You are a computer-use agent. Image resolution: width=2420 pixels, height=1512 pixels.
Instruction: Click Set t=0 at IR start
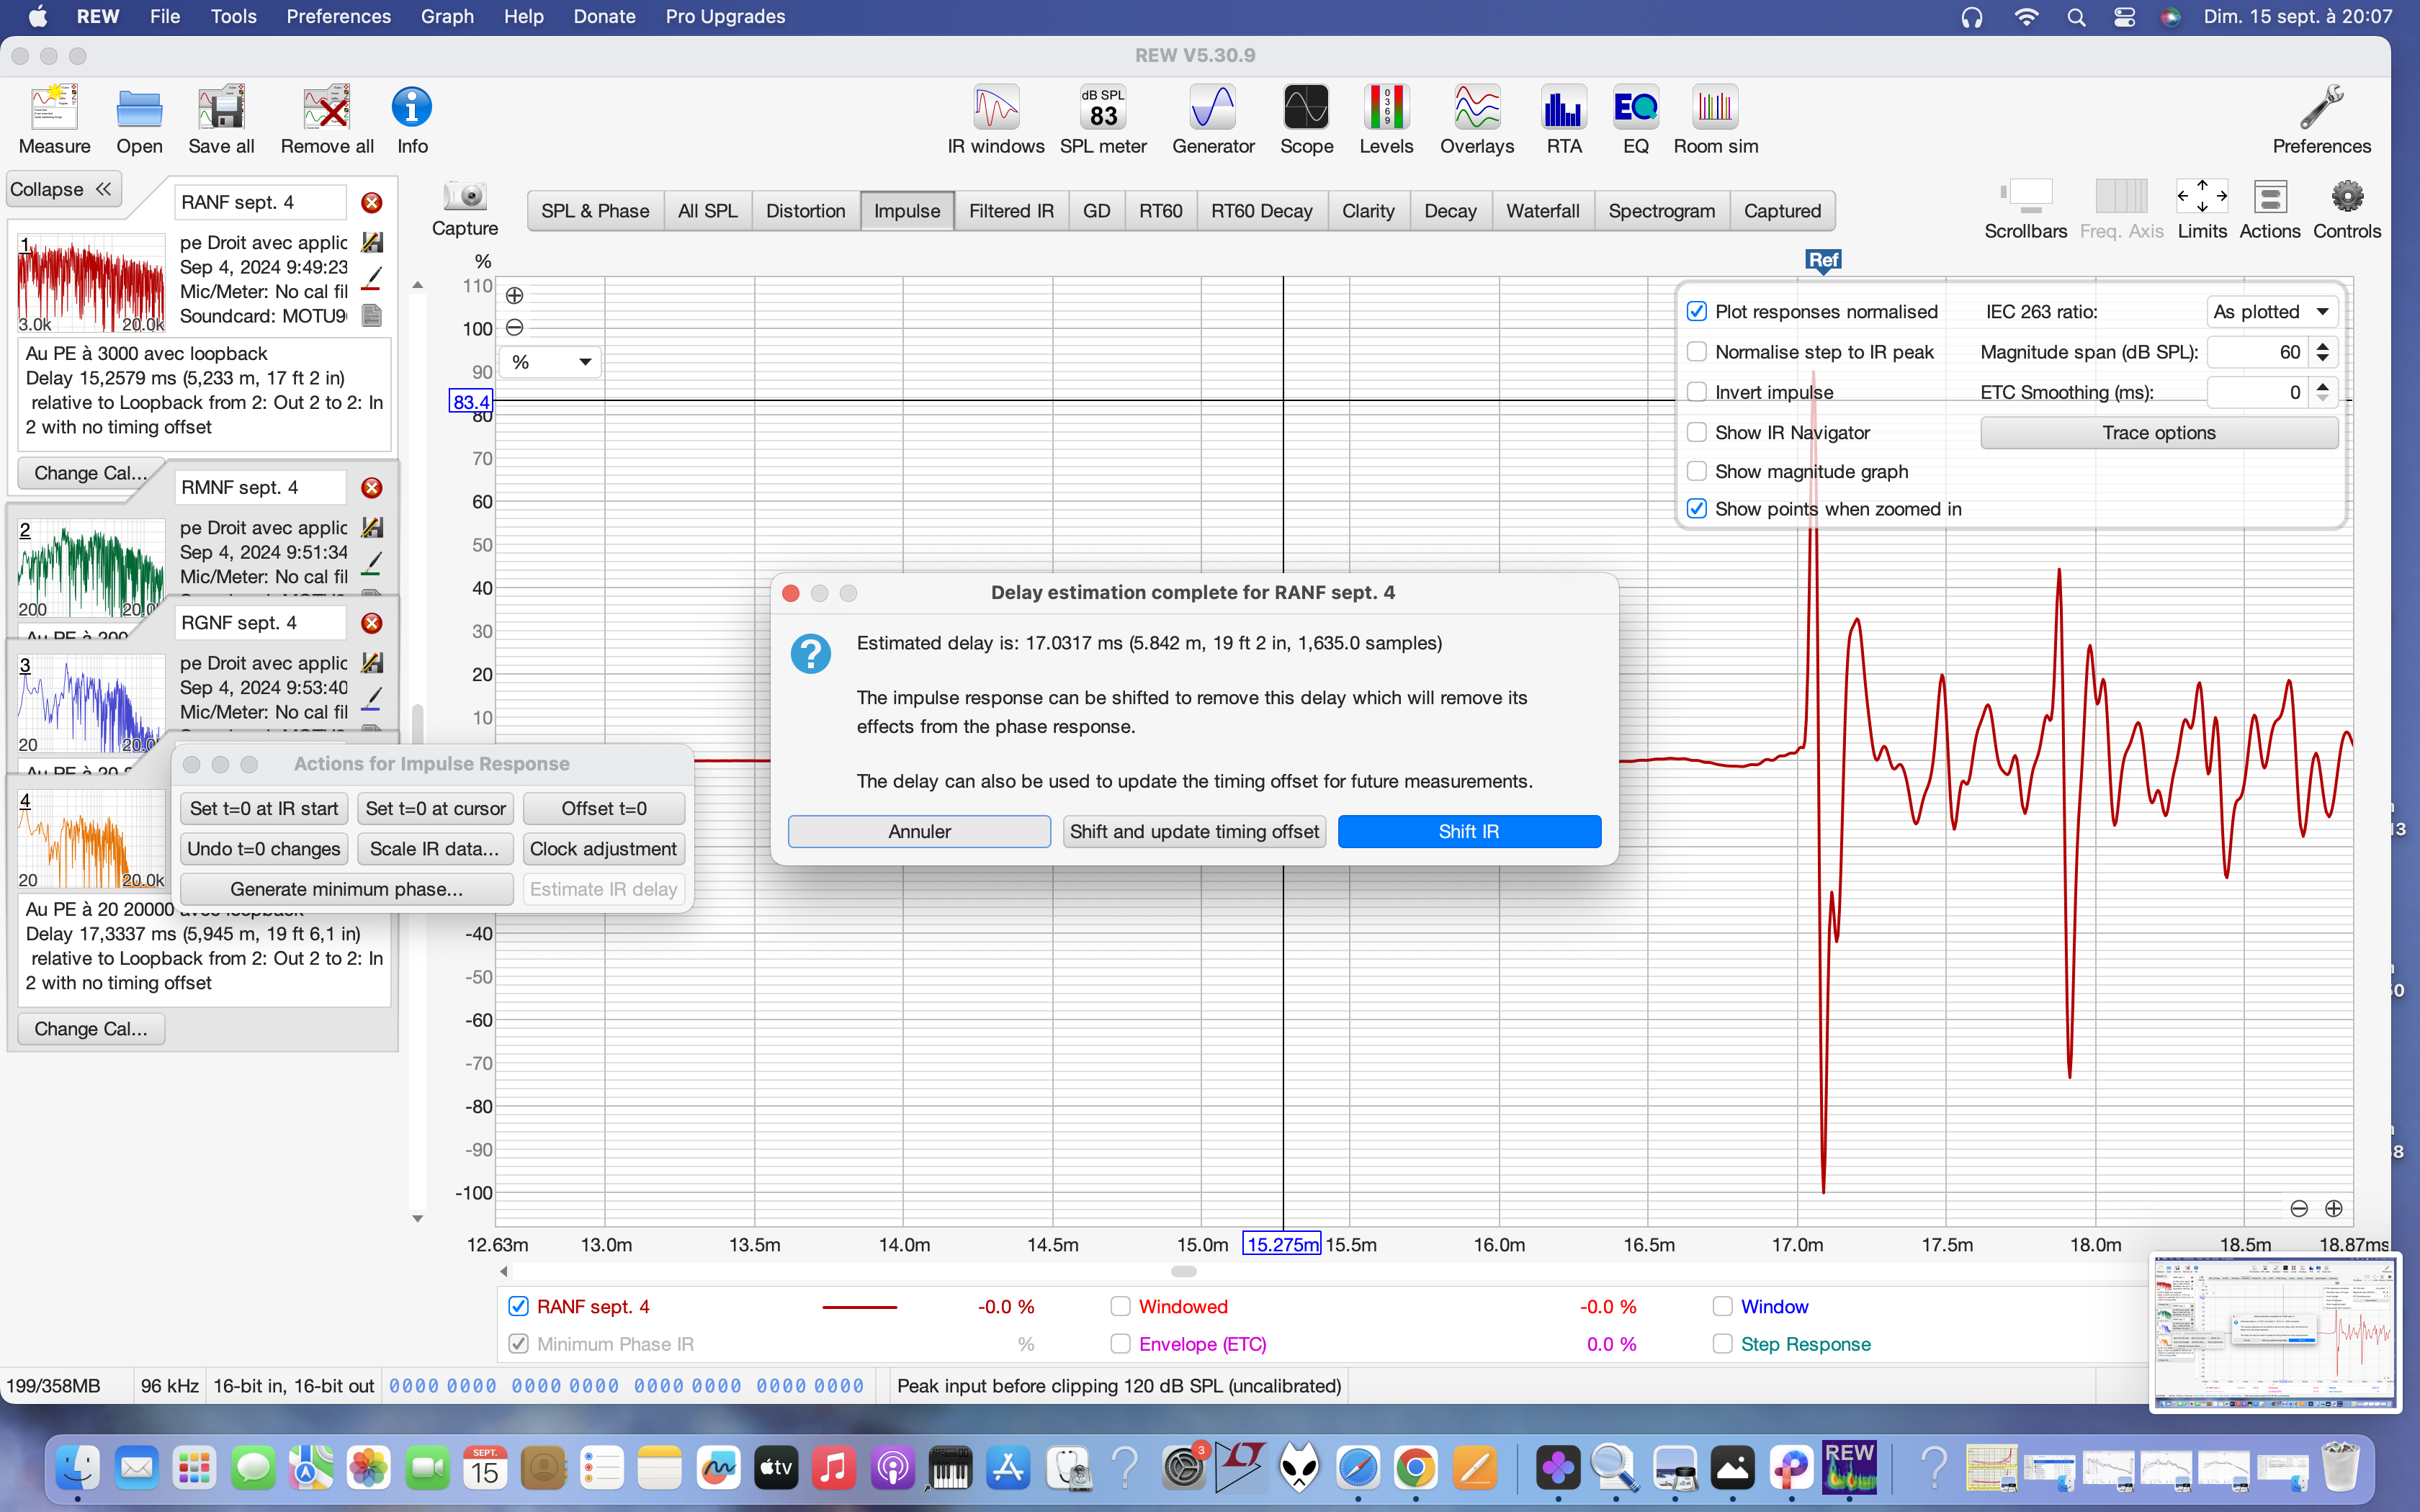[x=264, y=808]
